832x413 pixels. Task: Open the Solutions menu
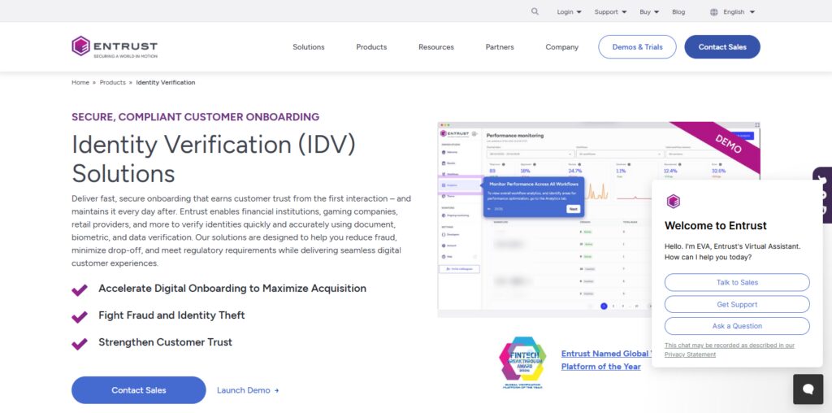tap(308, 46)
